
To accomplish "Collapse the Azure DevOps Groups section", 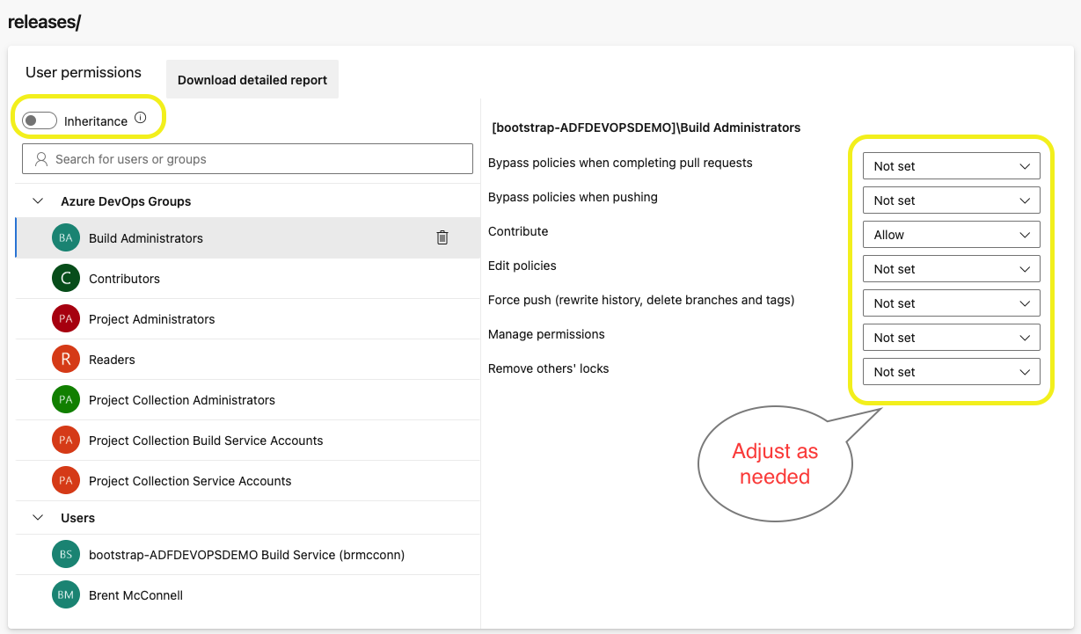I will 38,201.
